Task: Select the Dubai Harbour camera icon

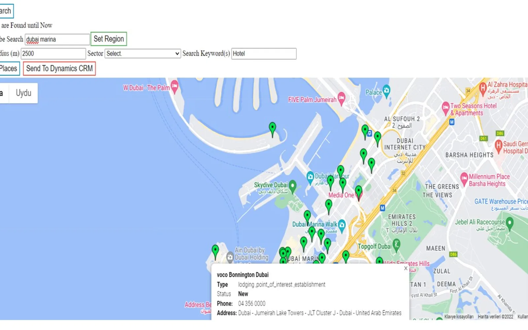Action: tap(310, 177)
